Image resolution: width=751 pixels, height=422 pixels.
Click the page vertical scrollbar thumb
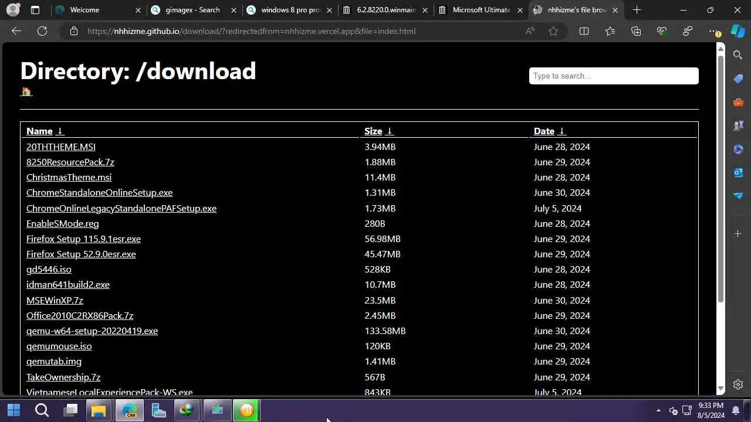pyautogui.click(x=721, y=179)
